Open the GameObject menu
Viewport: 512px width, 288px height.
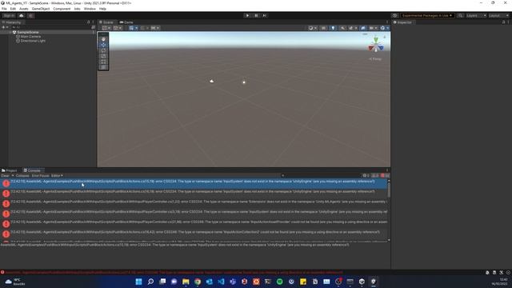pos(41,9)
